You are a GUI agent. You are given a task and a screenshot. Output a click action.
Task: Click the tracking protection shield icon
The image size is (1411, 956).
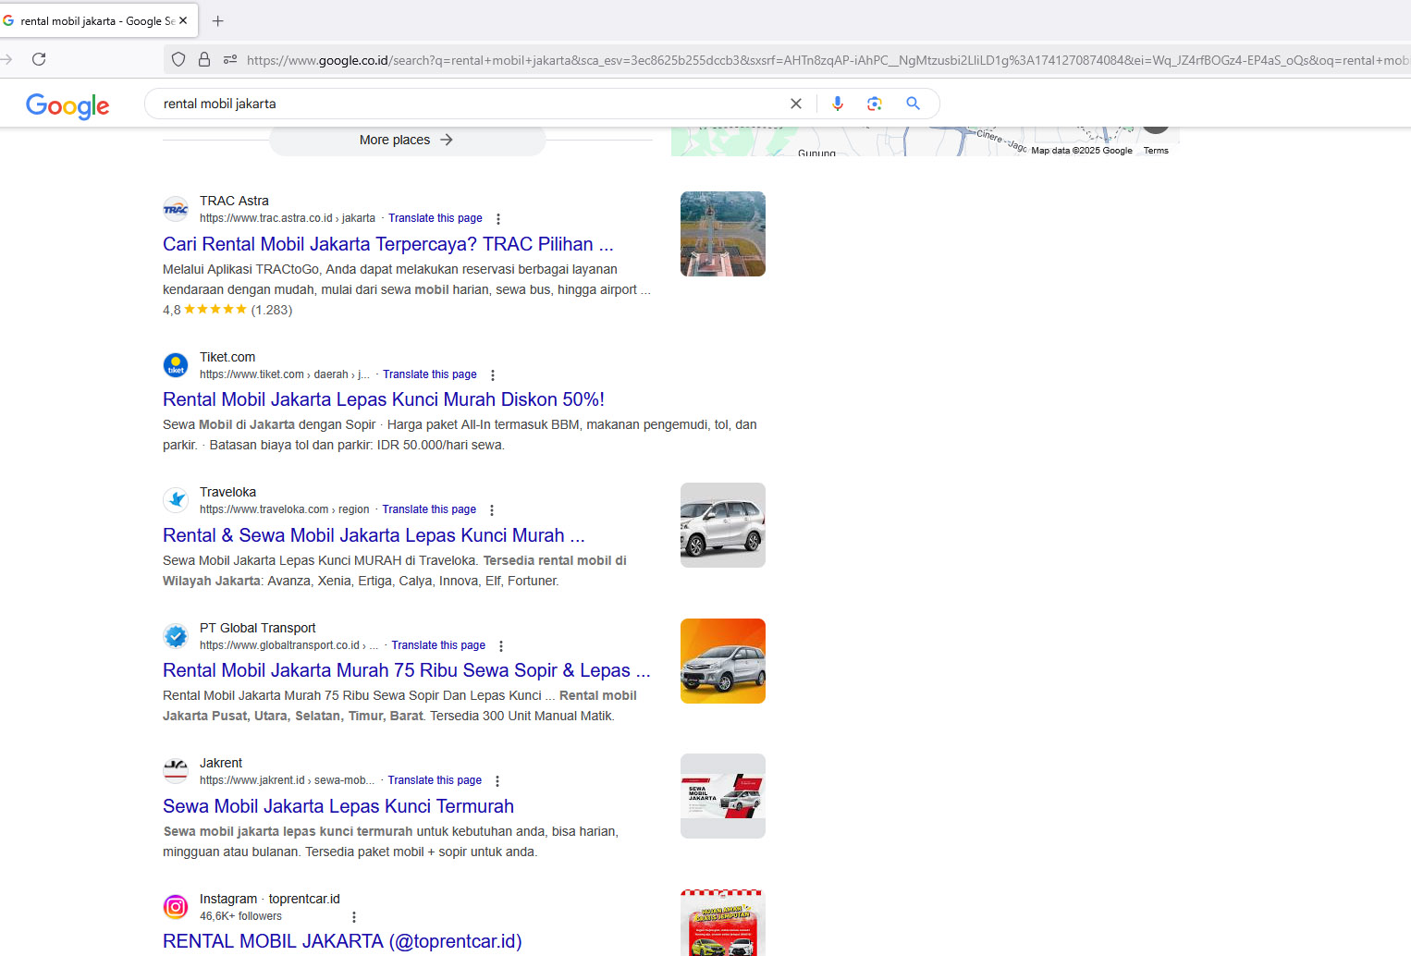pos(178,59)
